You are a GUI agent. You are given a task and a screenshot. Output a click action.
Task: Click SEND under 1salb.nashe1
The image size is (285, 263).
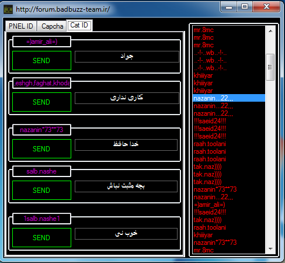coord(41,238)
